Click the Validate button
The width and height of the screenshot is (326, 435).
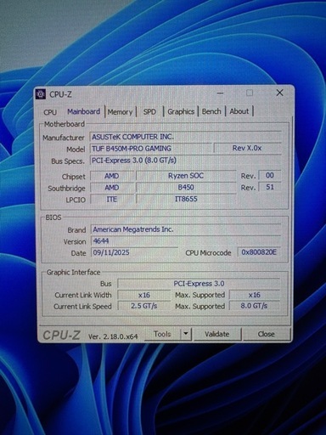[x=217, y=334]
